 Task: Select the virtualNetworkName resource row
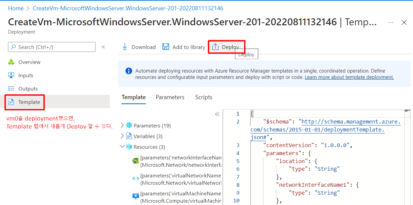pyautogui.click(x=177, y=179)
